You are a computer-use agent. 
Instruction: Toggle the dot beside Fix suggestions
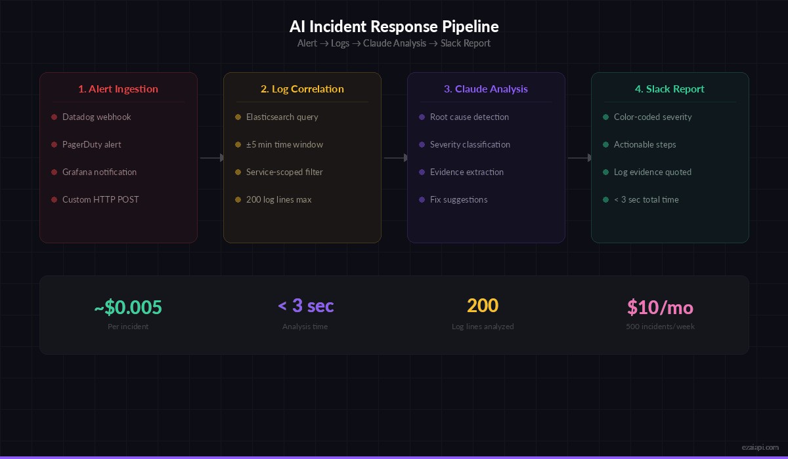[422, 200]
